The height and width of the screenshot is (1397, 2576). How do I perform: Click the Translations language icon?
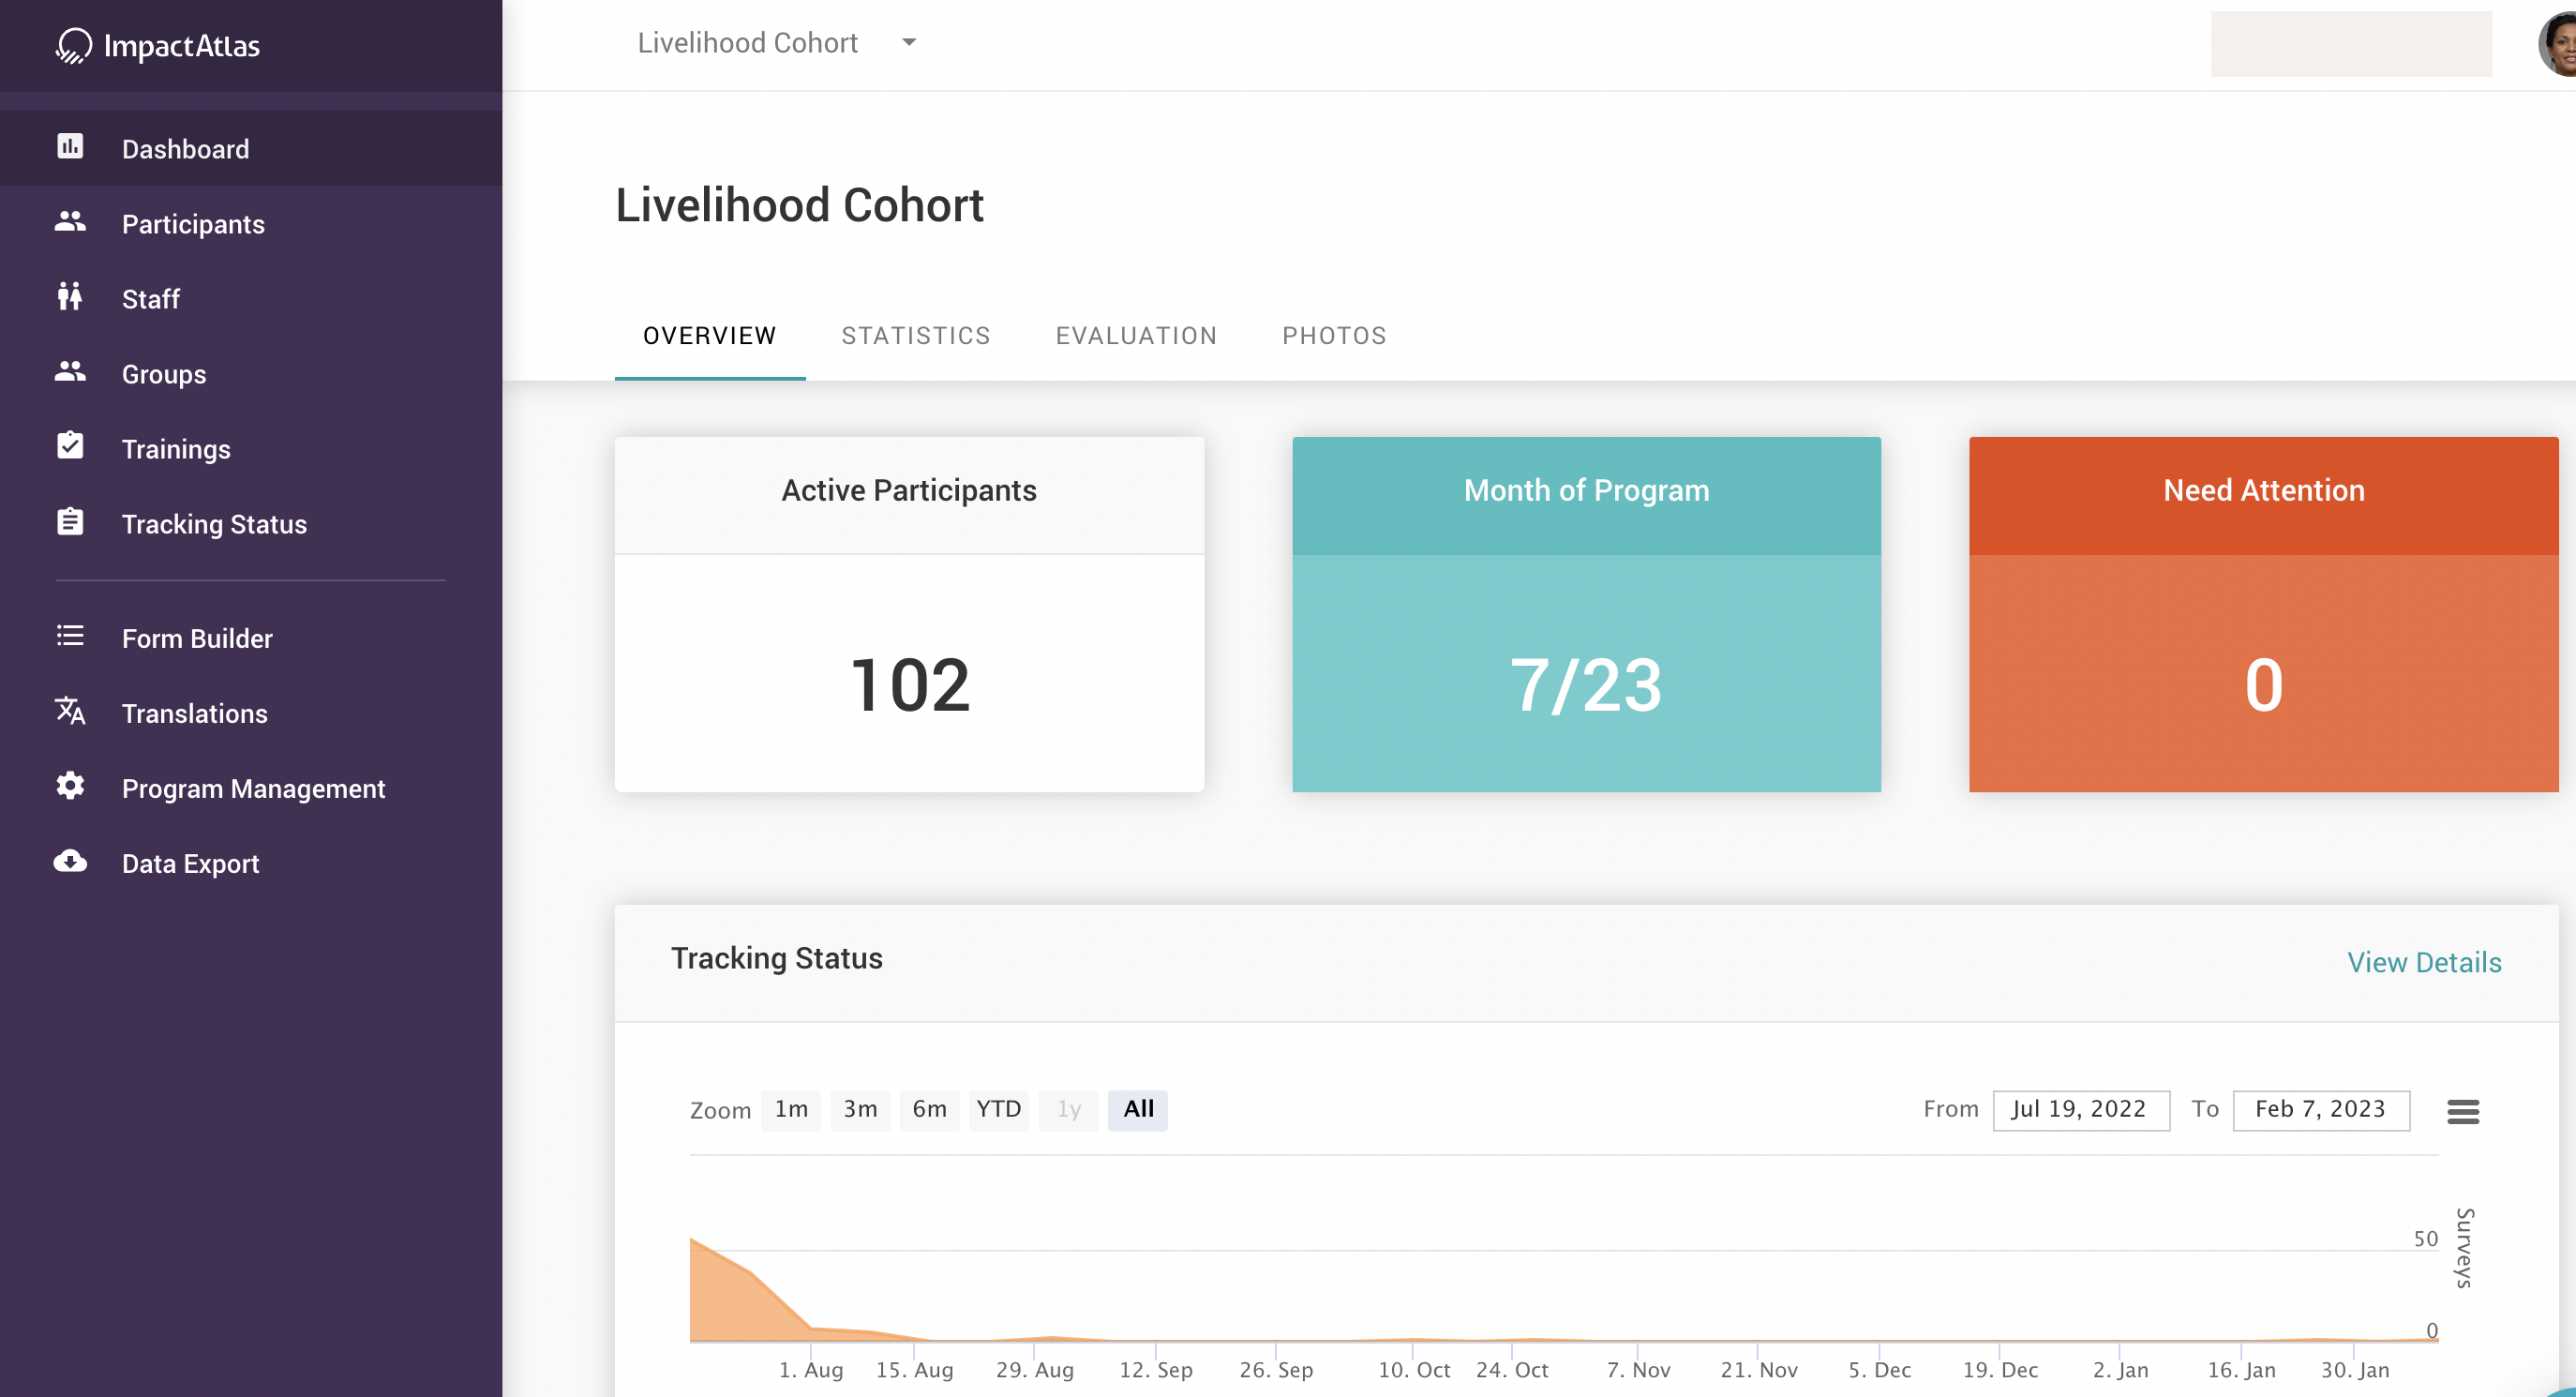(70, 711)
